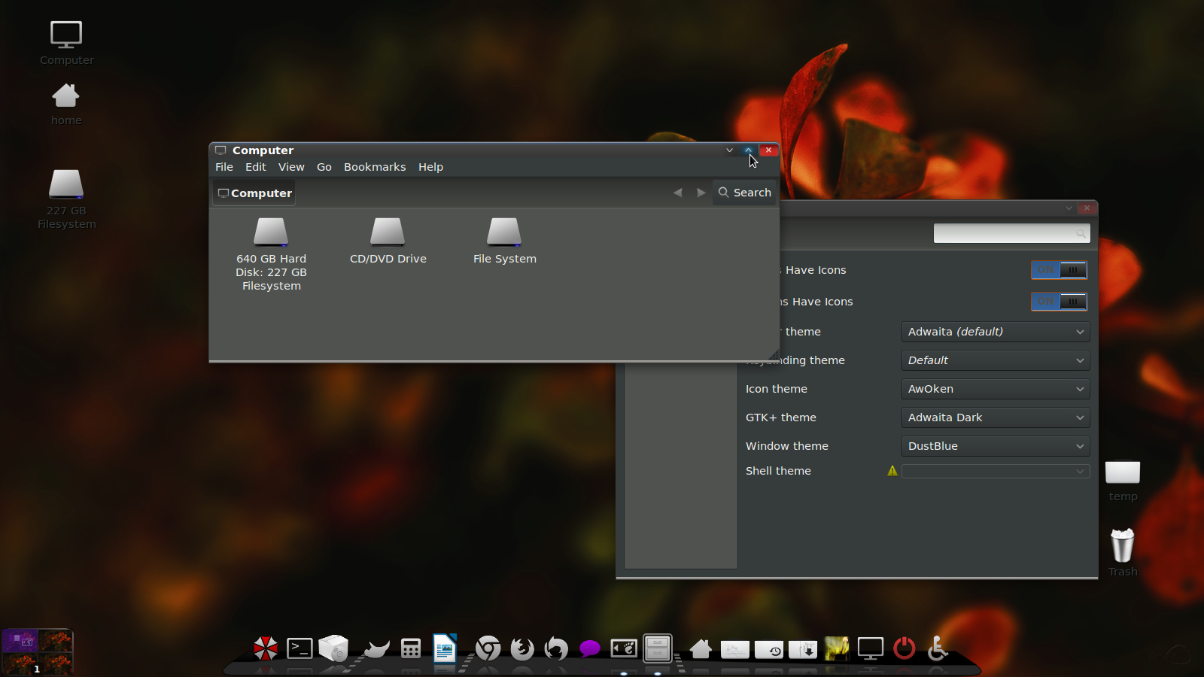Viewport: 1204px width, 677px height.
Task: Click the Computer location path button
Action: click(x=254, y=193)
